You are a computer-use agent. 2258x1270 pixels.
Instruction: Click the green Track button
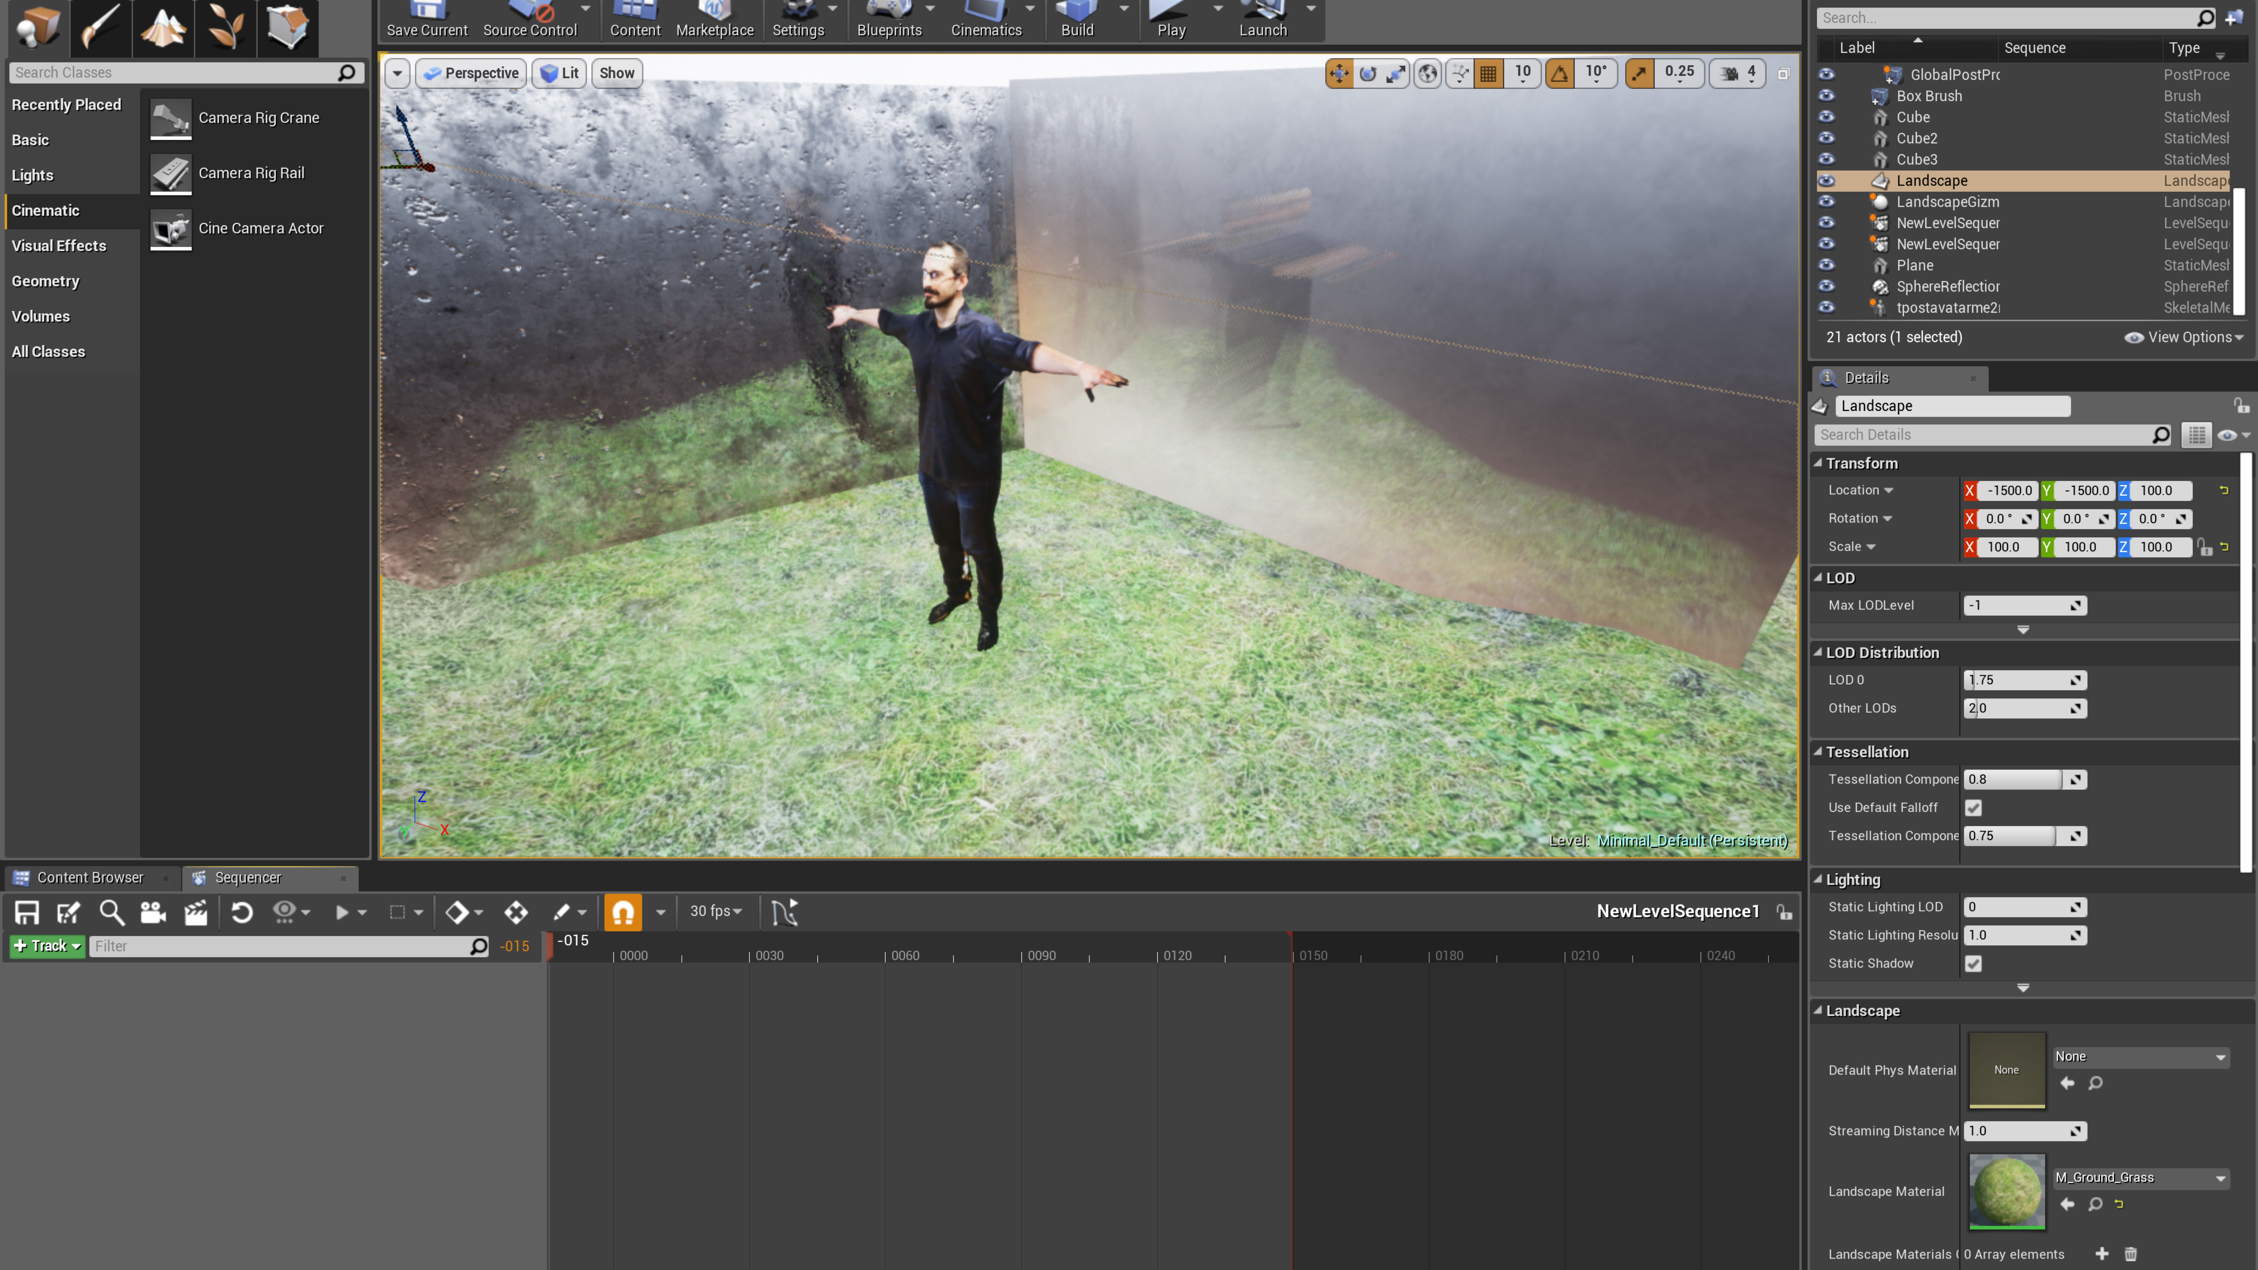47,946
